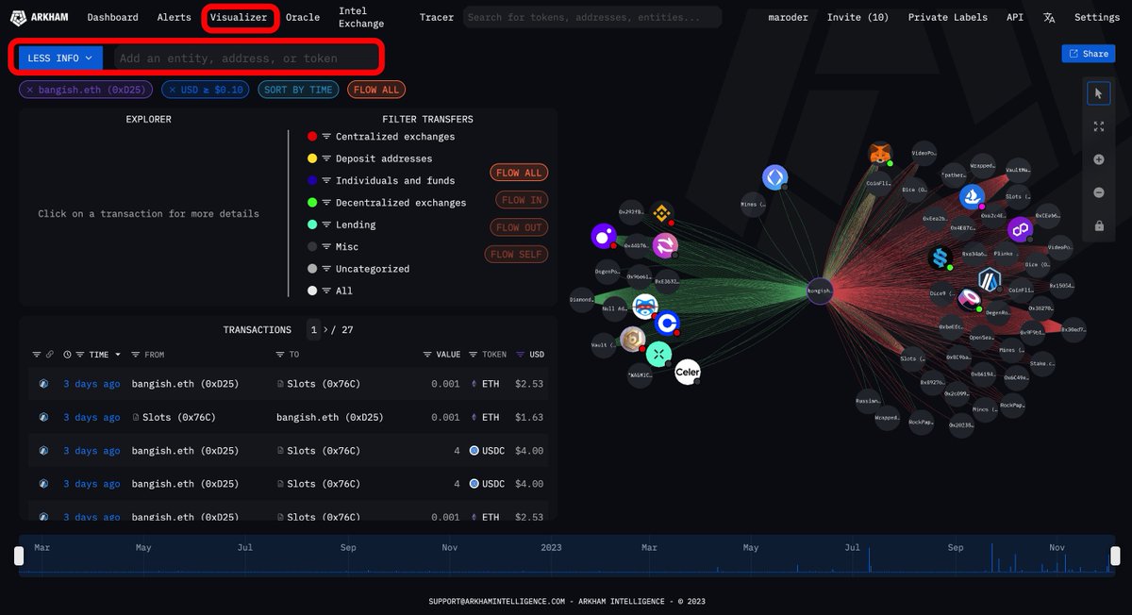Zoom in using the plus icon

click(1098, 159)
